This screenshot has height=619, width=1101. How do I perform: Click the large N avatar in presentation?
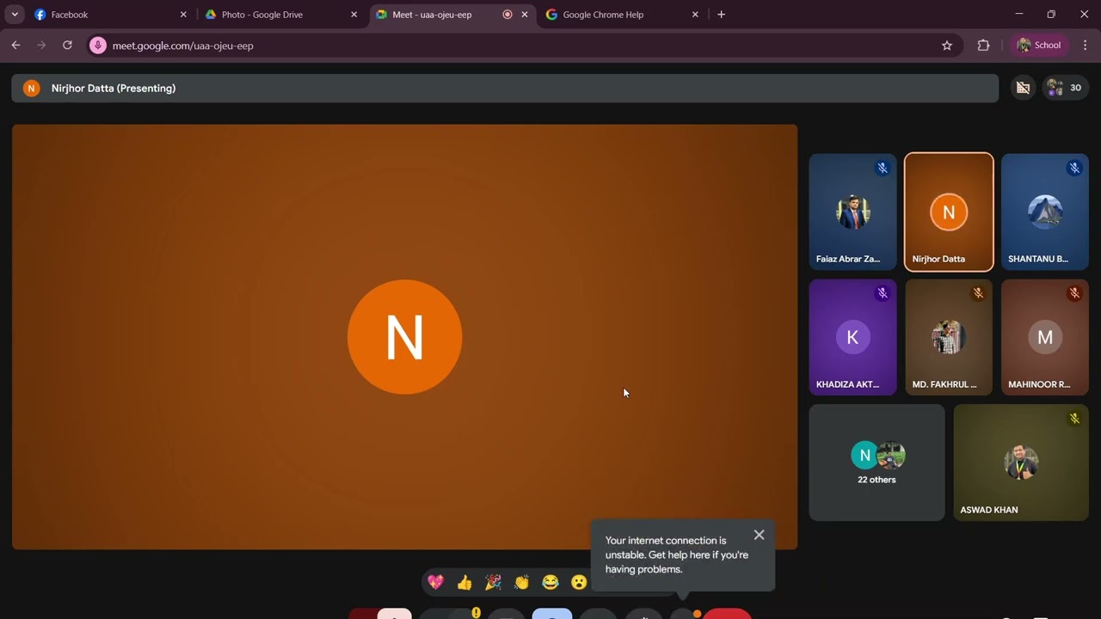[404, 337]
